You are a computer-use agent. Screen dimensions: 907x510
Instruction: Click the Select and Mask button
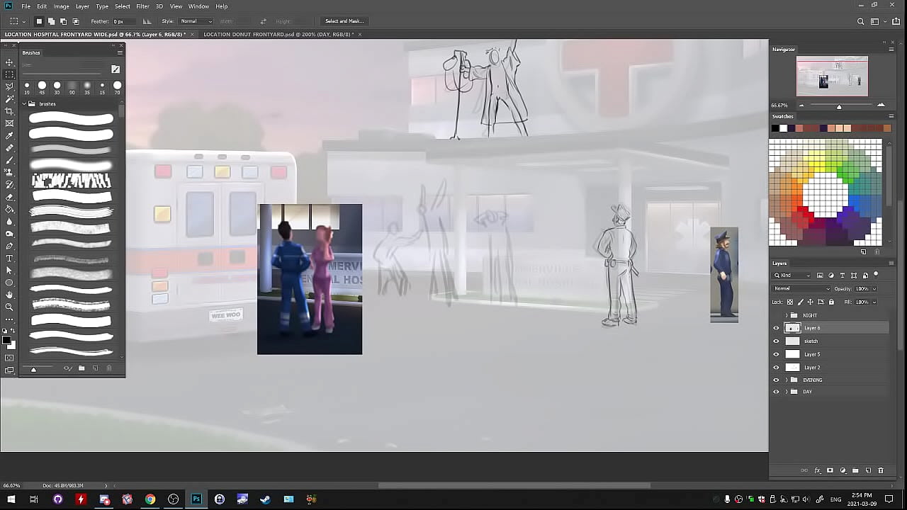(x=344, y=21)
